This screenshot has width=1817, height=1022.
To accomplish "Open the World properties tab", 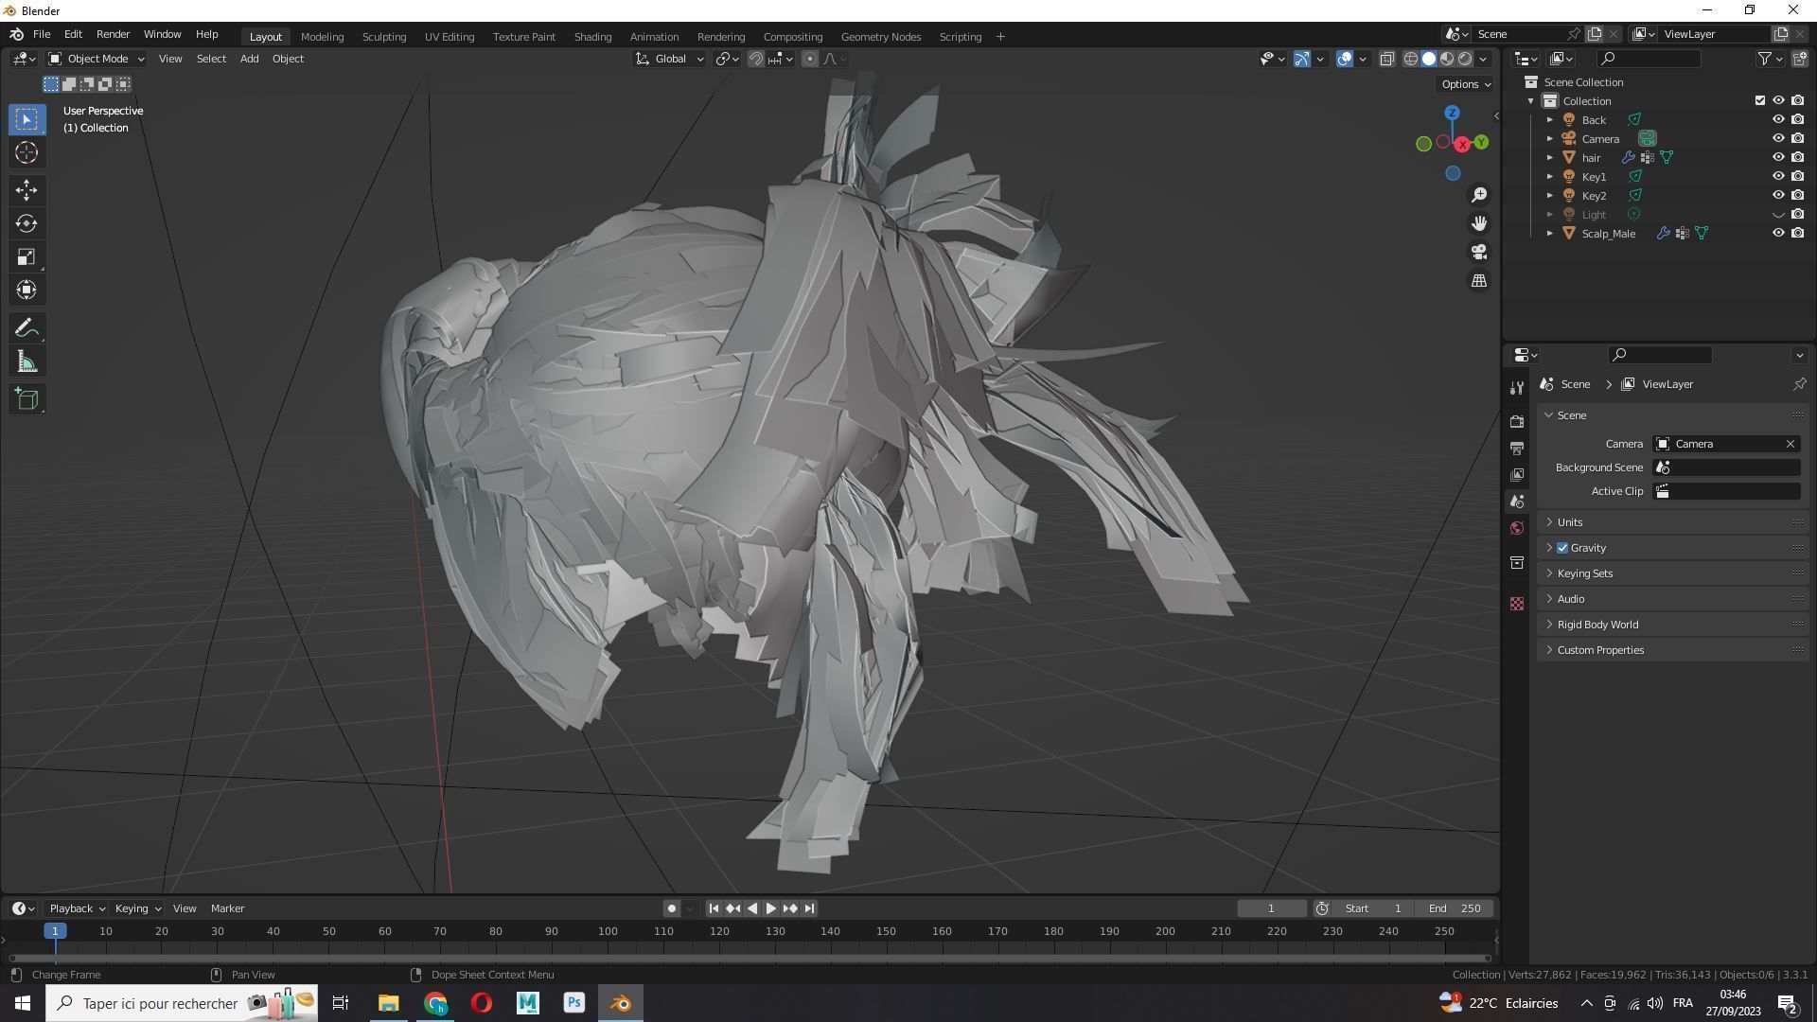I will click(1517, 528).
